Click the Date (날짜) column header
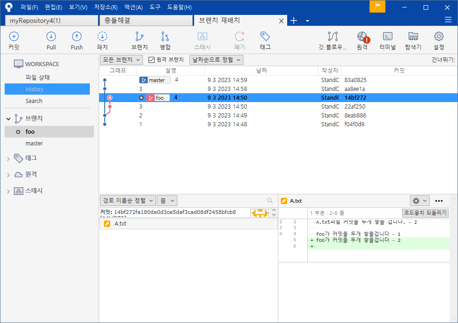Image resolution: width=458 pixels, height=323 pixels. pos(262,70)
